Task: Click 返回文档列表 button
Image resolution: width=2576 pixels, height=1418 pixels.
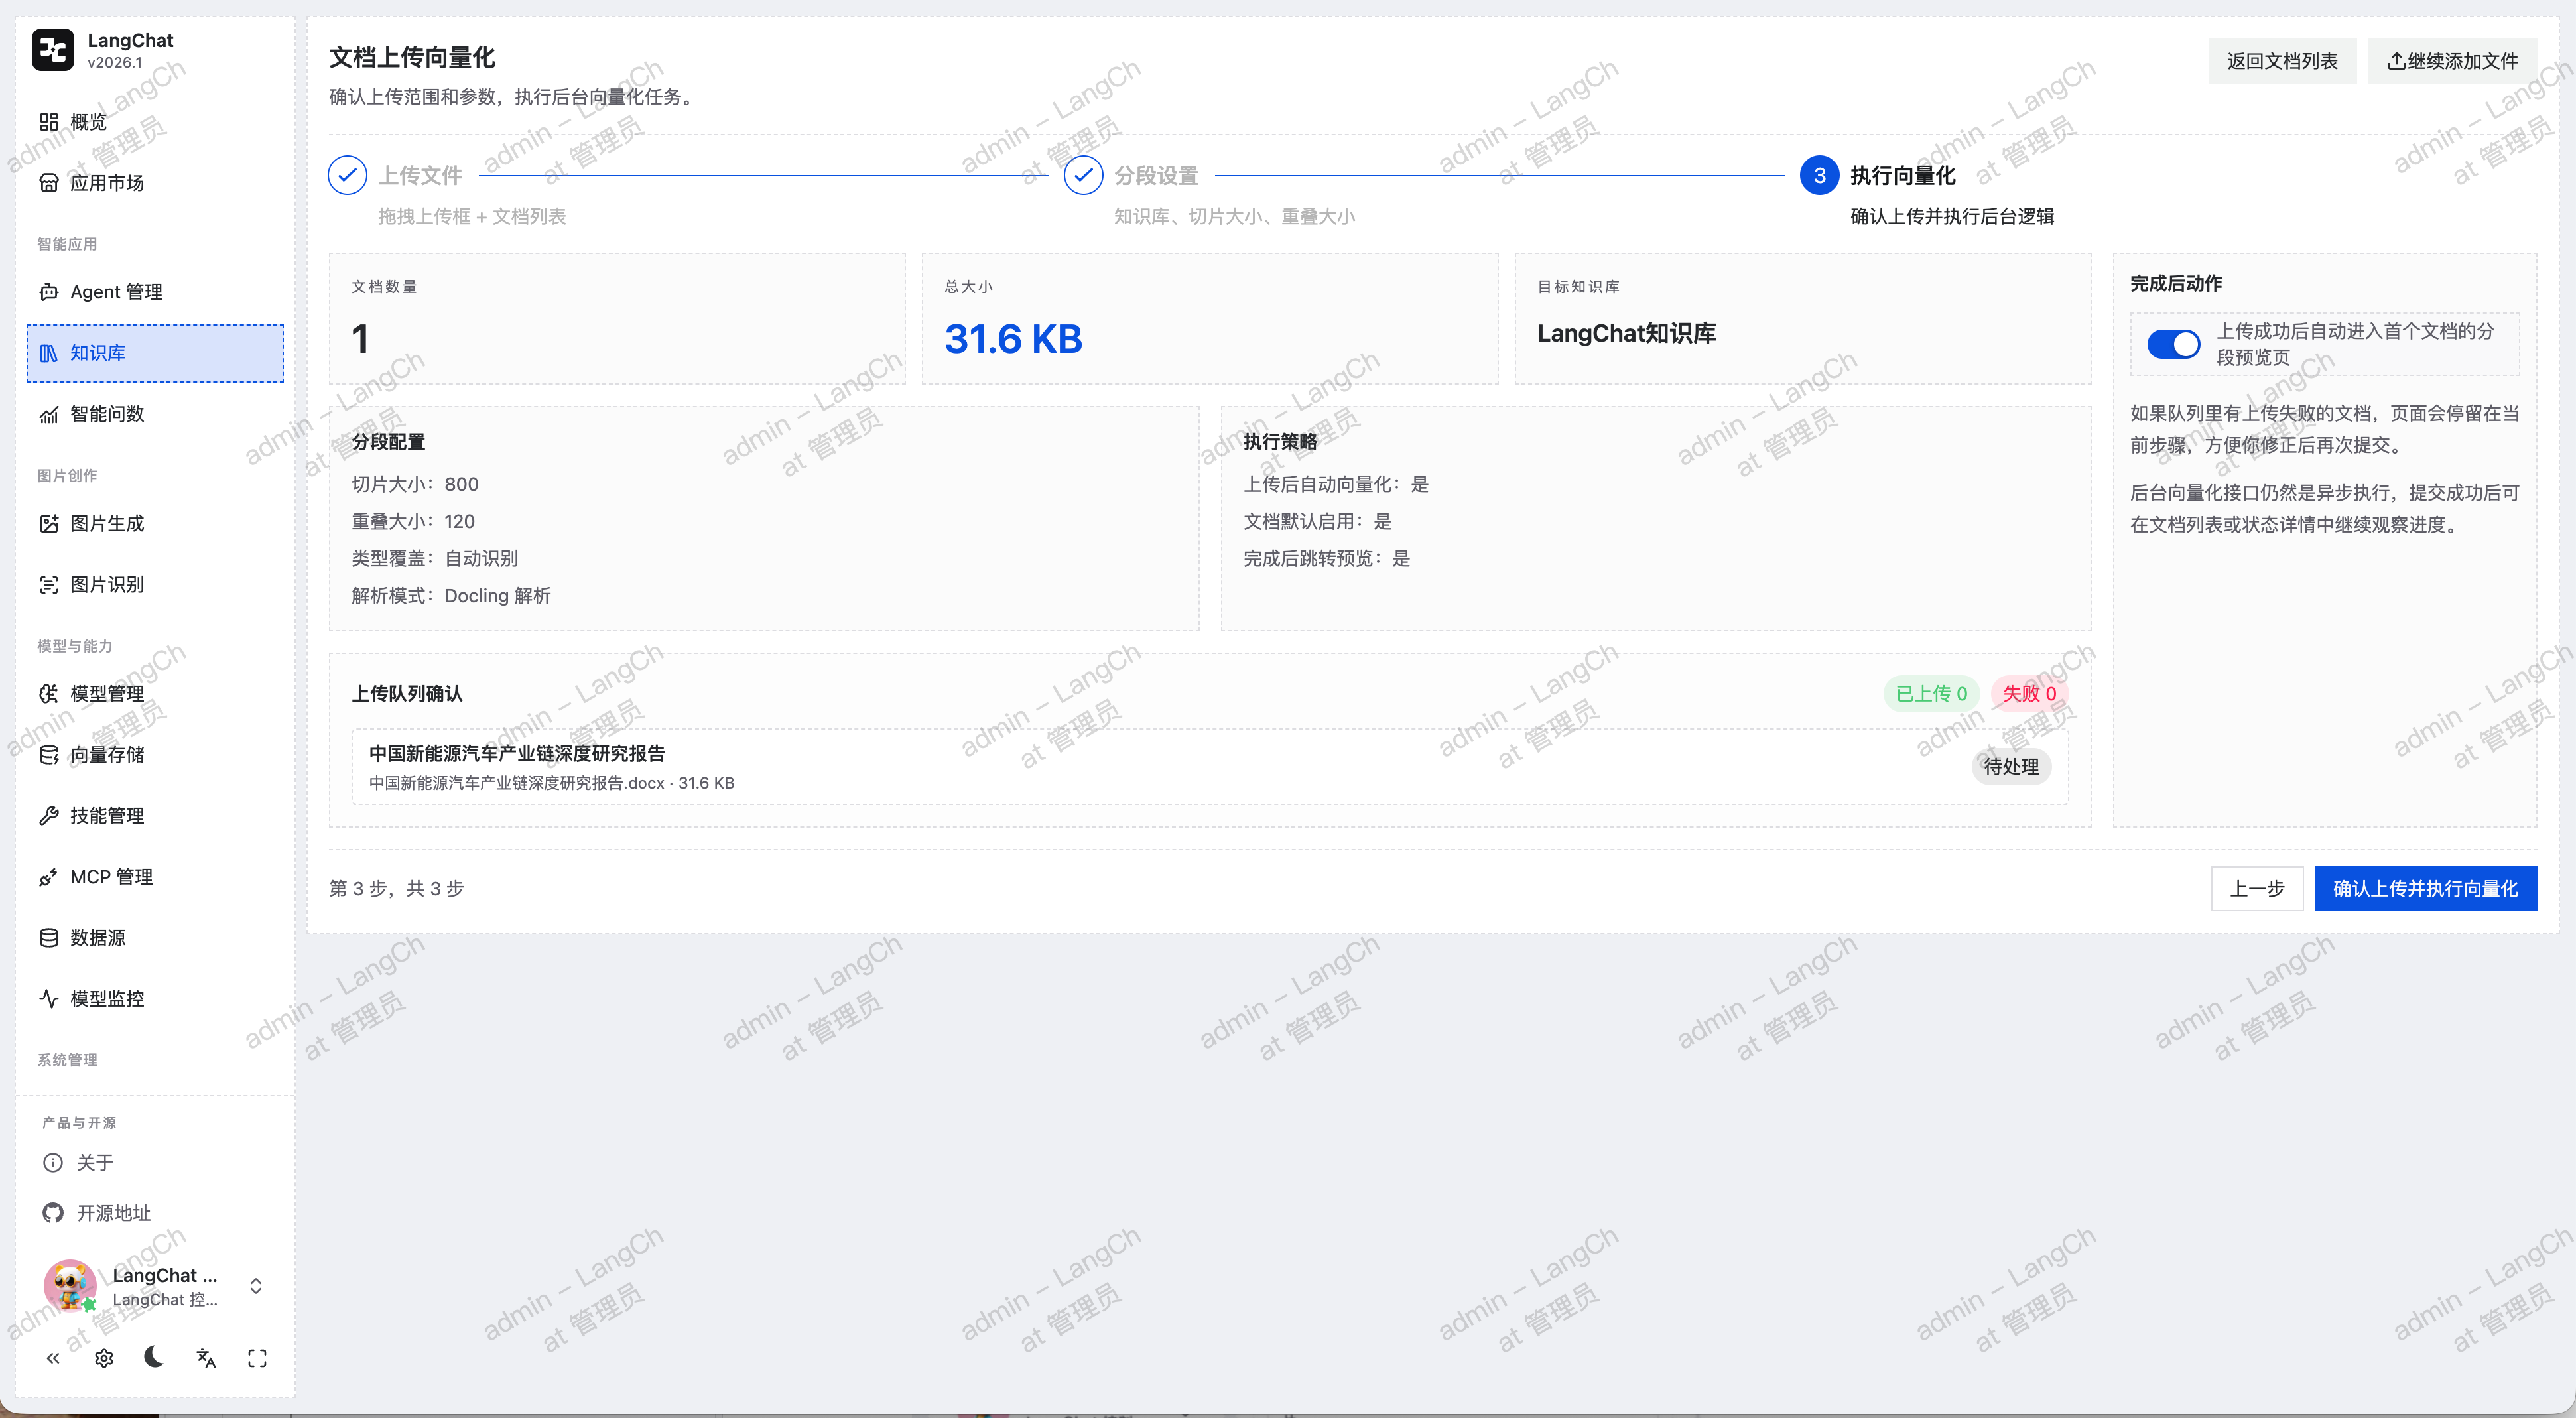Action: 2282,61
